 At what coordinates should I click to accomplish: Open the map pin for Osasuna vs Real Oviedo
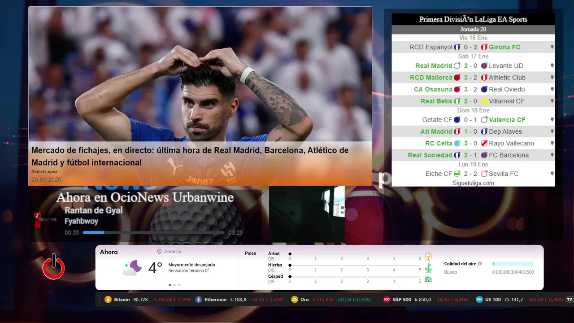552,89
